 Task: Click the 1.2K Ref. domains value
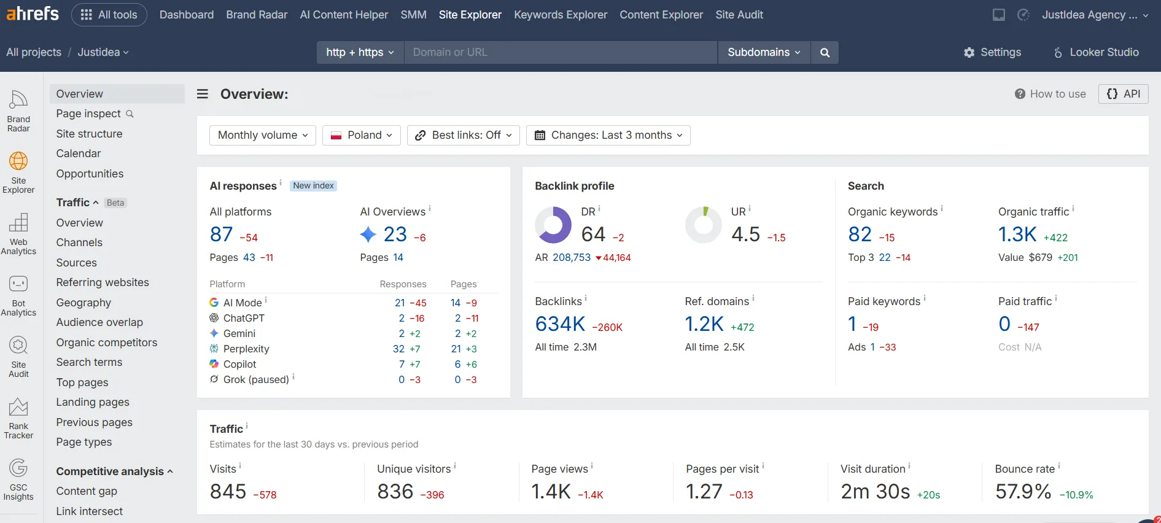pos(704,323)
